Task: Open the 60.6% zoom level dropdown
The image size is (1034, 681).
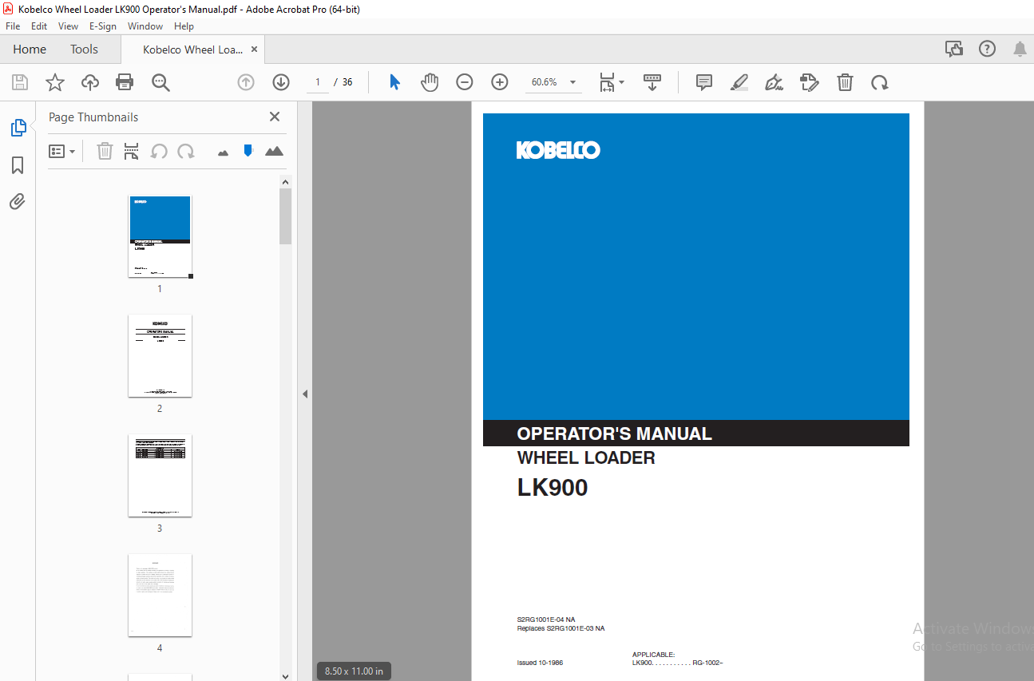Action: click(x=553, y=82)
